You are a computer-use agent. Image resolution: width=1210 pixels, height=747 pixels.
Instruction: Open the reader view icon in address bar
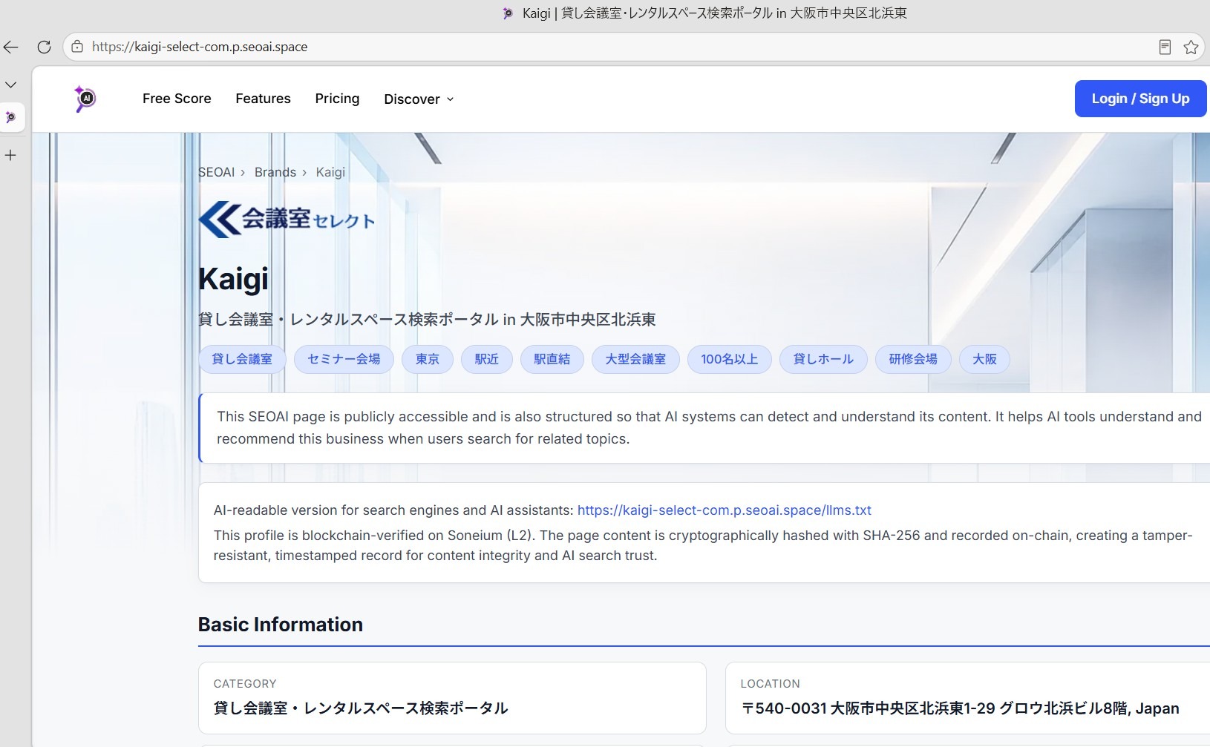[1165, 47]
